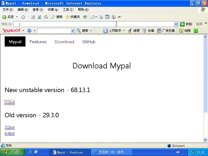This screenshot has width=208, height=156.
Task: Stop page loading with red X icon
Action: [x=33, y=17]
